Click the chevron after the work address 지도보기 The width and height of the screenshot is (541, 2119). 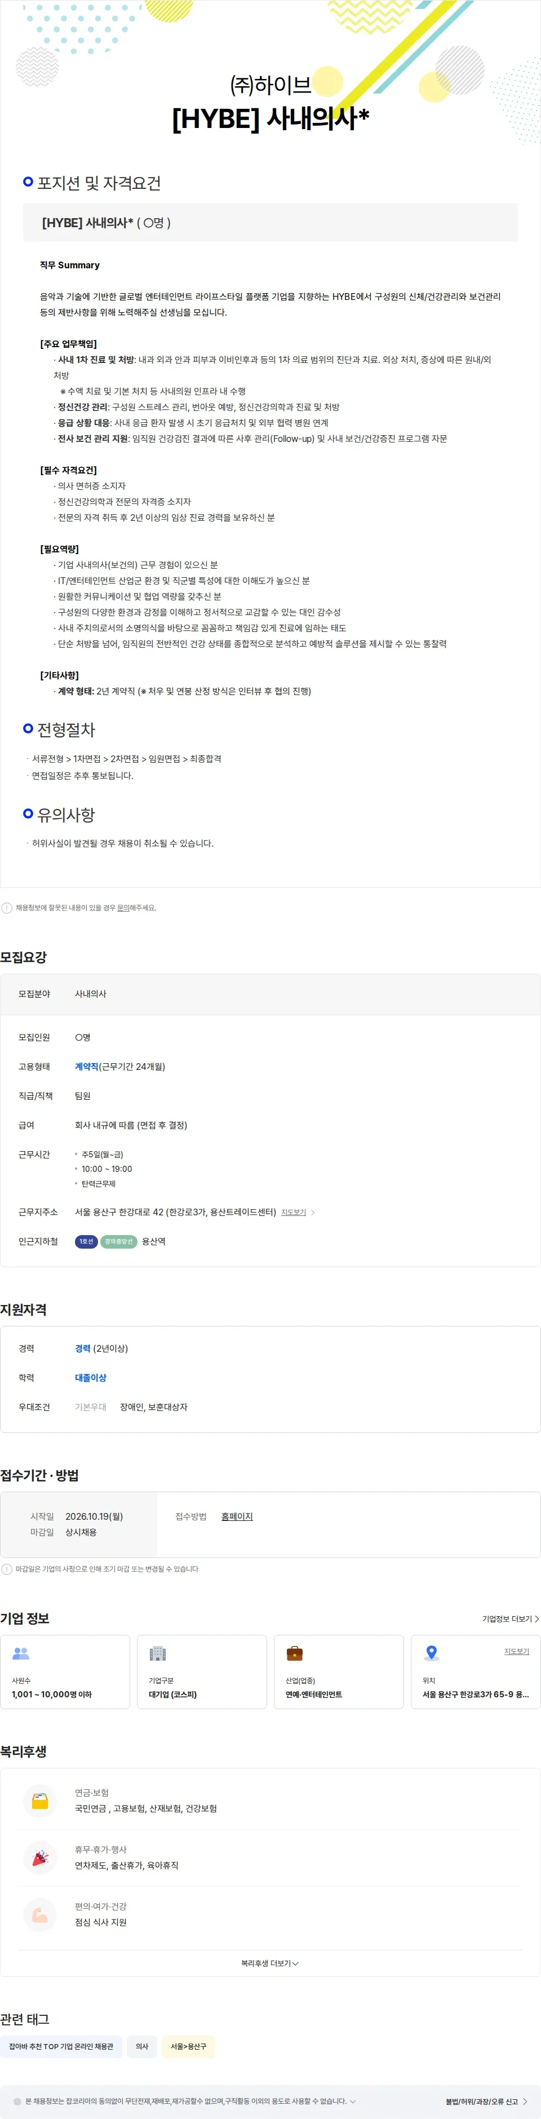(312, 1213)
